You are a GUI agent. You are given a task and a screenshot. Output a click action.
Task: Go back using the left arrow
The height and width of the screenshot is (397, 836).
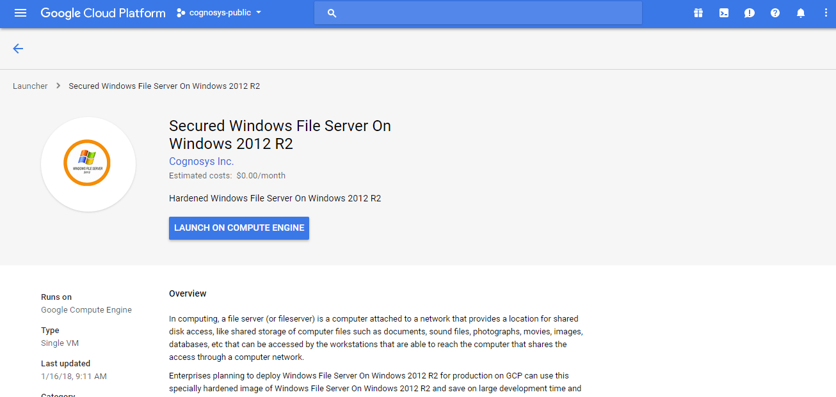pyautogui.click(x=18, y=49)
